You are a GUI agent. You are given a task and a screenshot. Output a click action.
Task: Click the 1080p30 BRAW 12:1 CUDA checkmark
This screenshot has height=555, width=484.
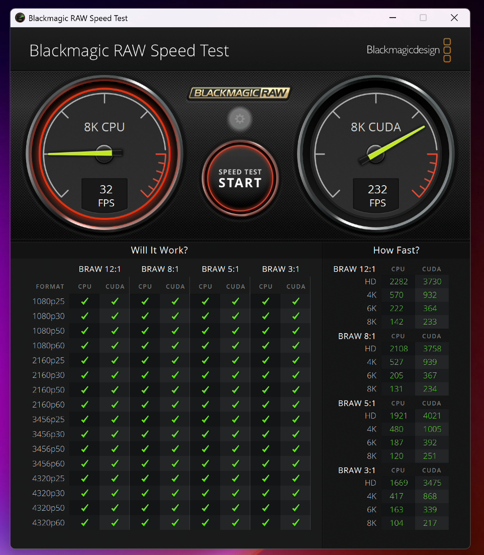coord(115,316)
